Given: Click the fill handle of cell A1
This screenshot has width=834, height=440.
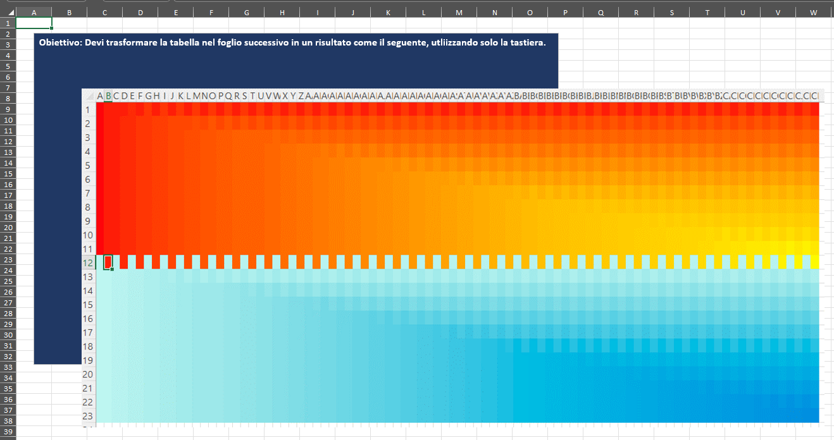Looking at the screenshot, I should click(51, 28).
